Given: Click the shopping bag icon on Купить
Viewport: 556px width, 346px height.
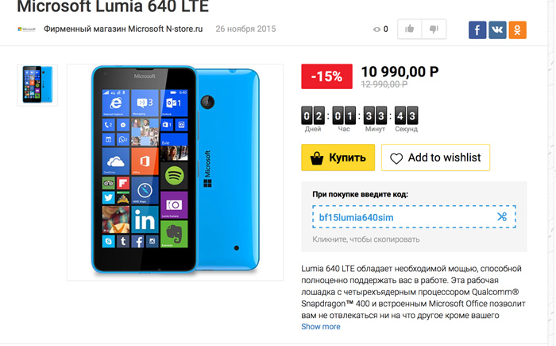Looking at the screenshot, I should click(x=317, y=158).
